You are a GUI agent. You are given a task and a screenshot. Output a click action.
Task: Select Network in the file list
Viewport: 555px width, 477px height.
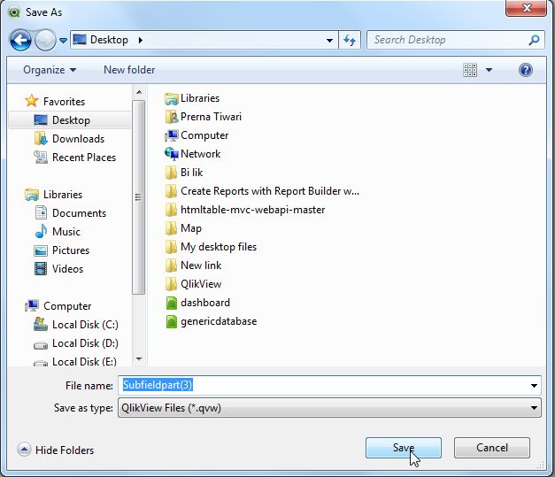point(193,154)
